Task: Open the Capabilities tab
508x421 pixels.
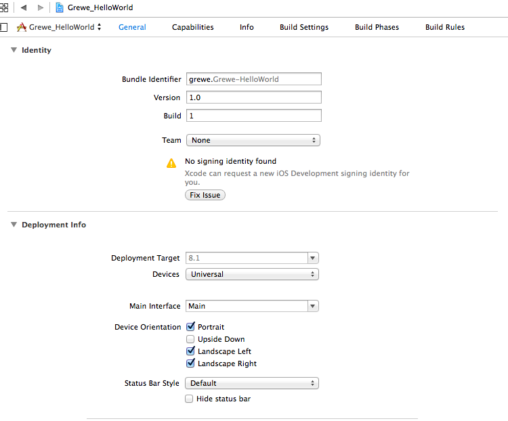Action: pos(192,27)
